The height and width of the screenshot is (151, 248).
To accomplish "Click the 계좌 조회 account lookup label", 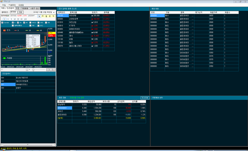I will click(62, 98).
